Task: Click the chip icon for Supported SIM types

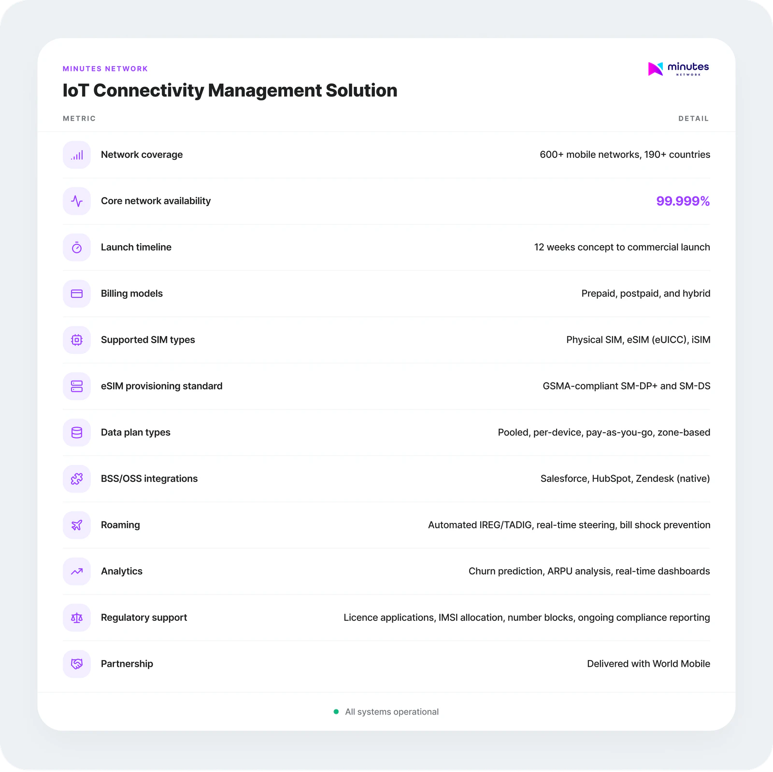Action: coord(77,340)
